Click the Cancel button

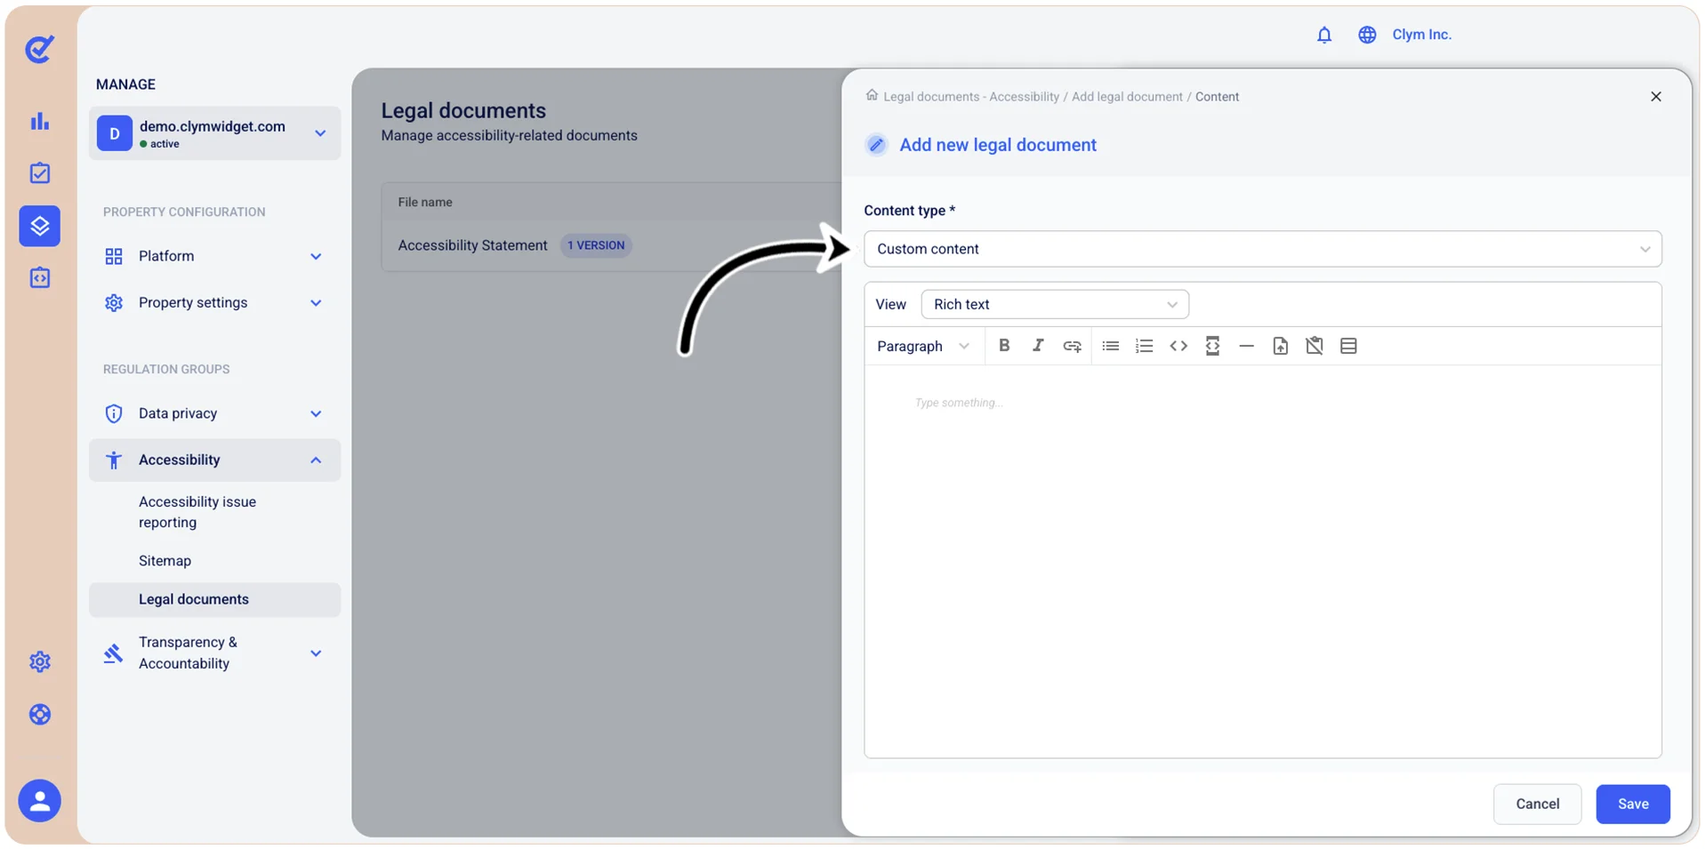point(1538,804)
